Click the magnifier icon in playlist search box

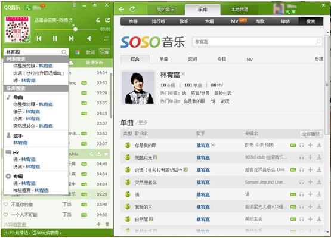64,52
